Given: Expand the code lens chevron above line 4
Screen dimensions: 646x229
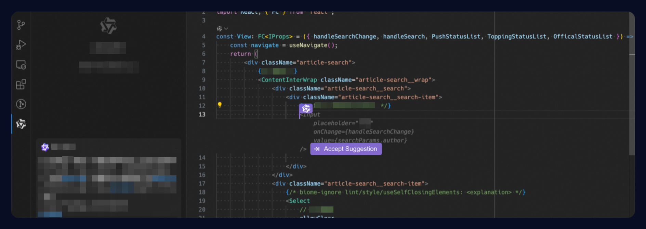Looking at the screenshot, I should 226,29.
